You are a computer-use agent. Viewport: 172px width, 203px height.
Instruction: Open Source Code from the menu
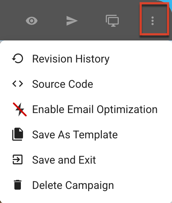point(86,84)
